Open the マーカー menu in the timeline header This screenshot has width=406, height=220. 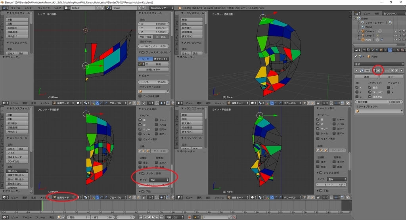tap(27, 217)
